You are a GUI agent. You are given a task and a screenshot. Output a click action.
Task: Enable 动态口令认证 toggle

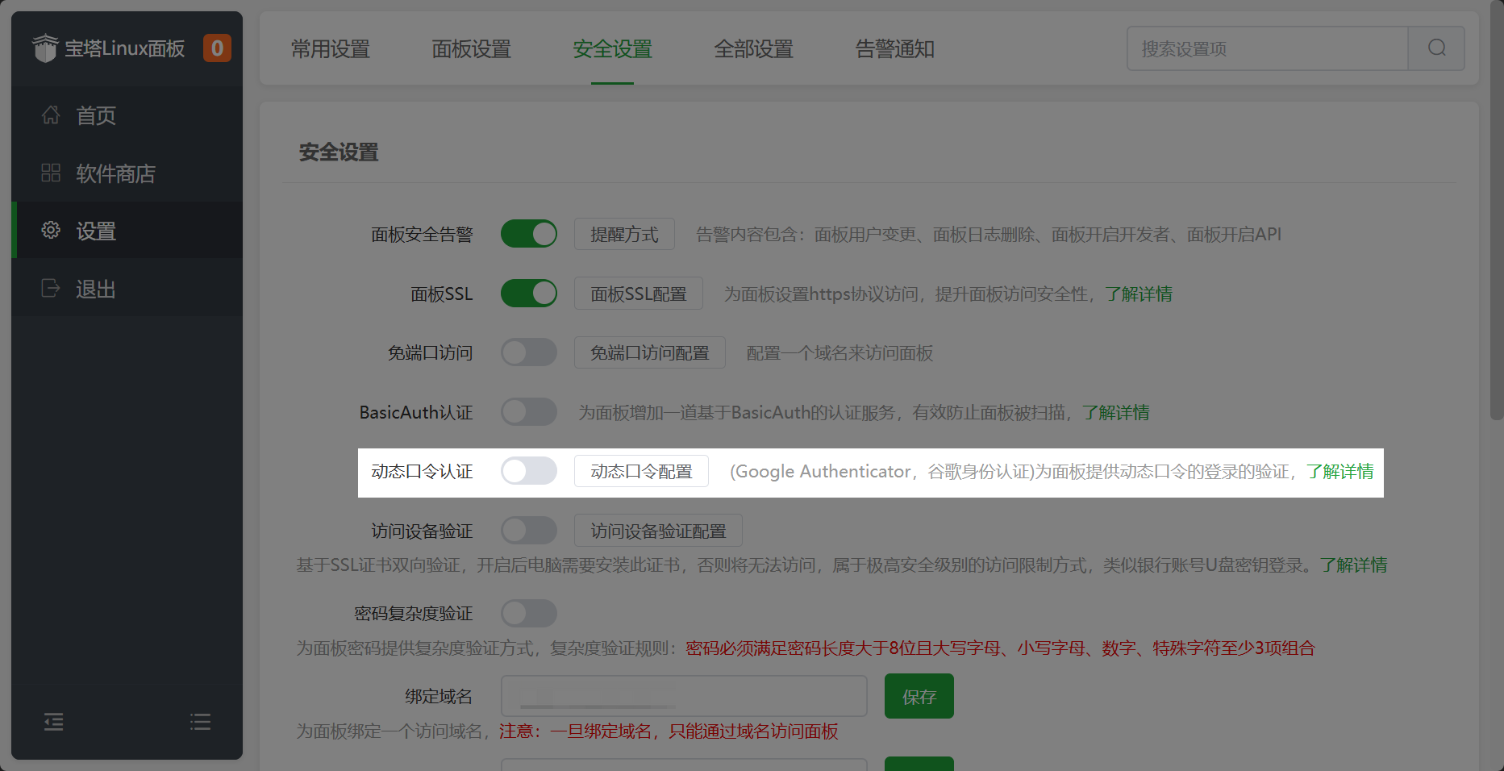tap(529, 471)
